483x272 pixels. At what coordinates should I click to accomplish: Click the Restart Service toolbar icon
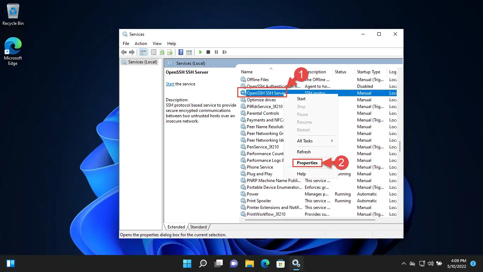pyautogui.click(x=225, y=52)
